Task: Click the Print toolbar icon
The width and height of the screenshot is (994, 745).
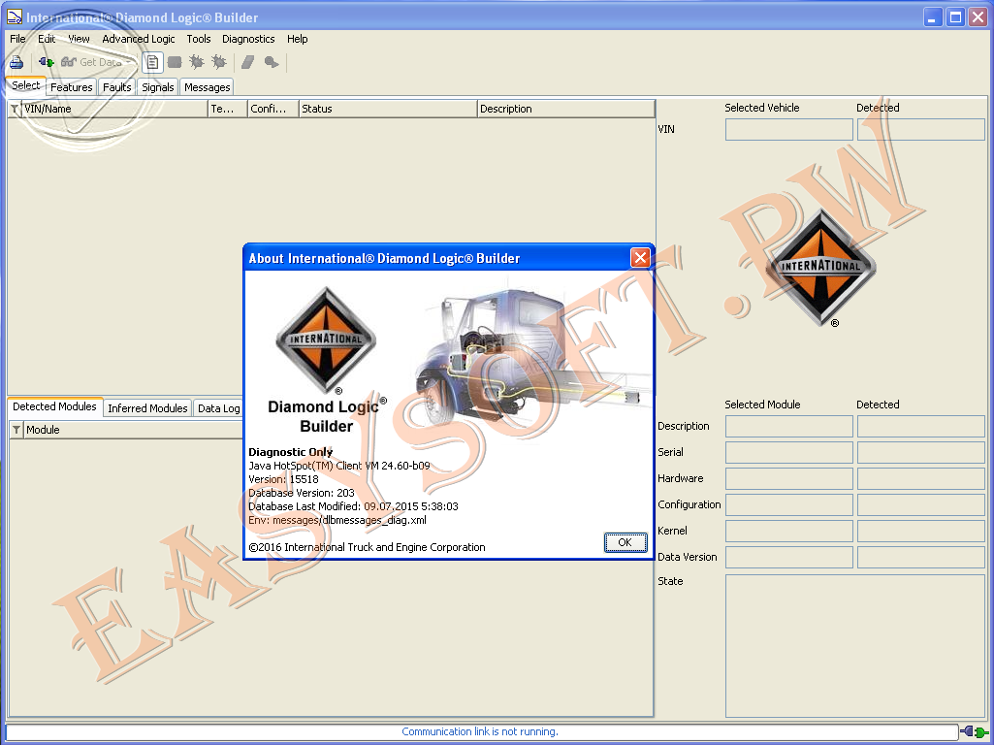Action: (x=16, y=62)
